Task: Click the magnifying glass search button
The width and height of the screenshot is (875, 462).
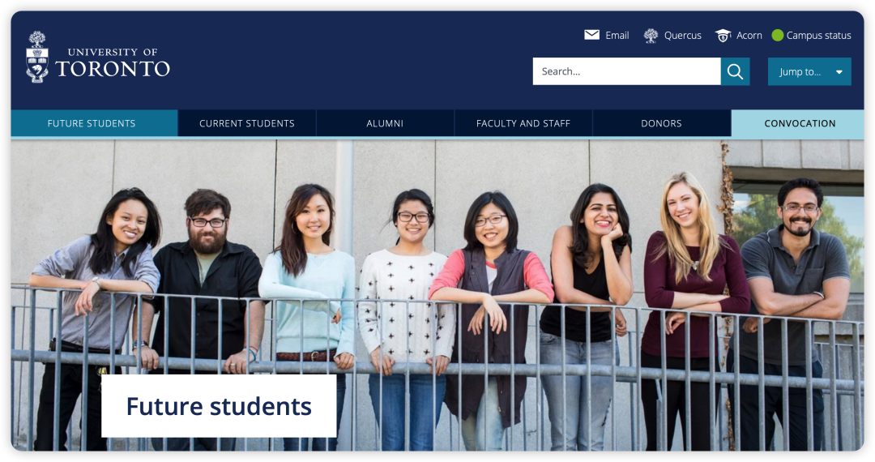Action: [735, 71]
